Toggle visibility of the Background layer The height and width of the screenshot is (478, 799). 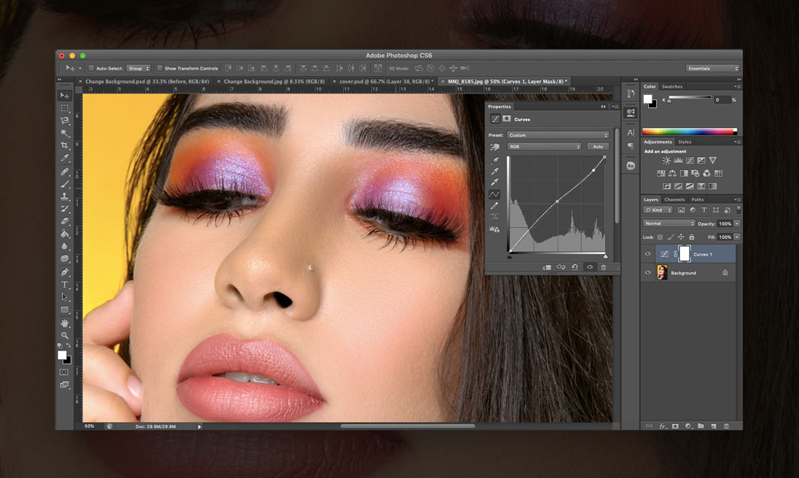pyautogui.click(x=647, y=272)
